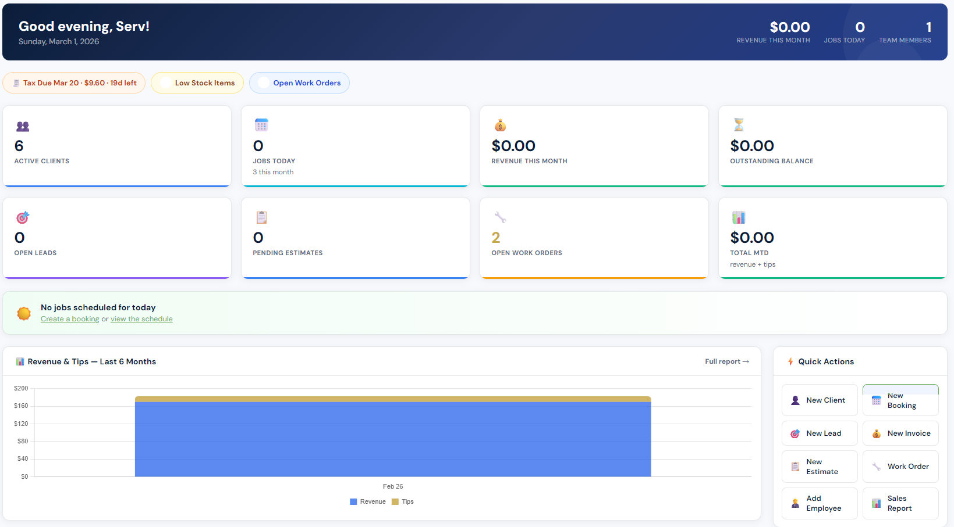Click the money bag Revenue icon
The width and height of the screenshot is (954, 527).
[x=500, y=125]
